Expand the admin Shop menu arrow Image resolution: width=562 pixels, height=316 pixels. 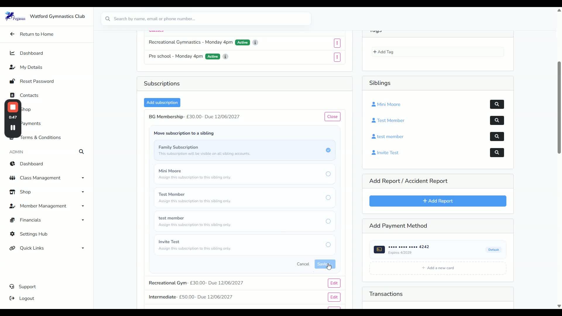point(83,192)
